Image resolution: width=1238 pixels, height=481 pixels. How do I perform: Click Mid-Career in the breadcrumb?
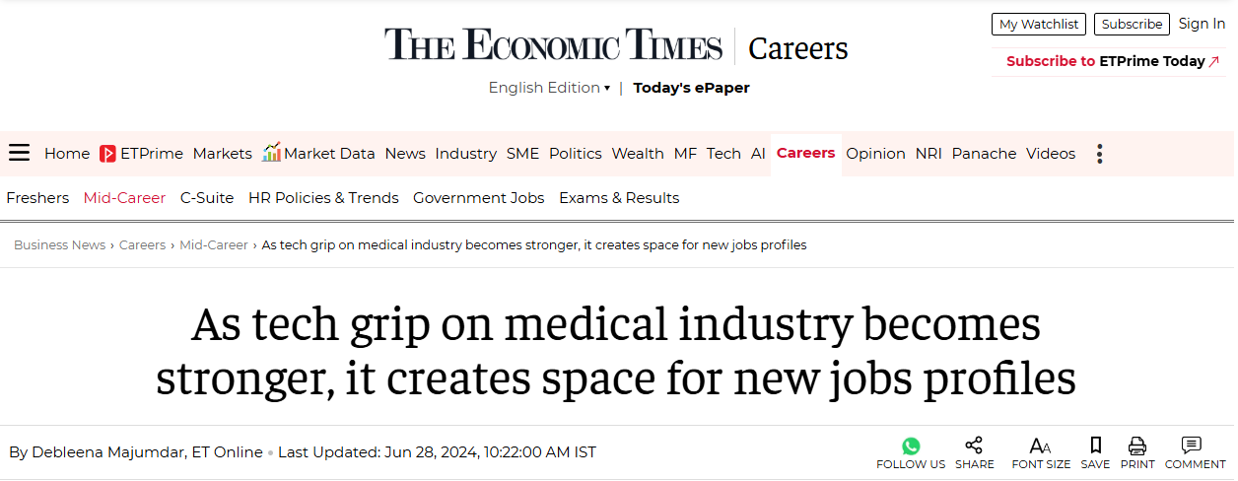pos(214,245)
